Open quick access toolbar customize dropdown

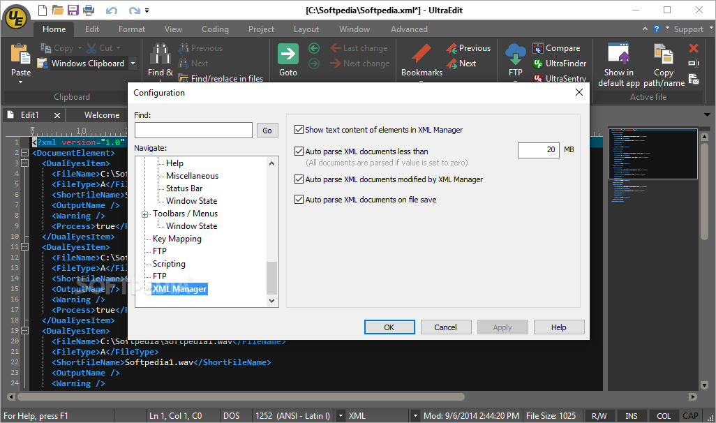point(147,10)
